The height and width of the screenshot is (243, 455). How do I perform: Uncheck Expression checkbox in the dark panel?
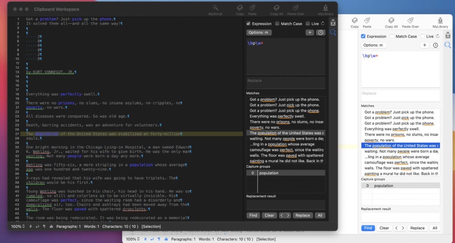[x=249, y=24]
